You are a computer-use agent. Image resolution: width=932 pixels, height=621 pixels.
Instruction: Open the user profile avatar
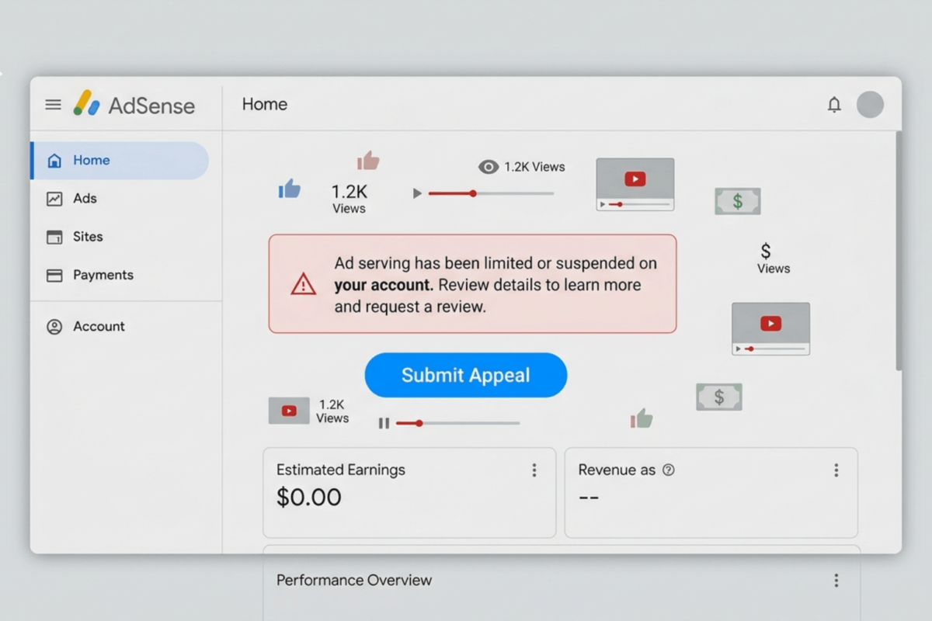click(x=870, y=105)
